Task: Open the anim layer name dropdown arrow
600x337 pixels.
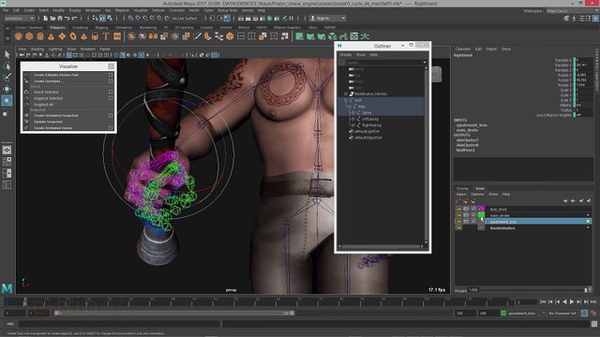Action: pos(543,313)
